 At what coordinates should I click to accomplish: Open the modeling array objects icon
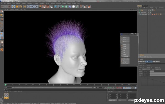[x=66, y=7]
